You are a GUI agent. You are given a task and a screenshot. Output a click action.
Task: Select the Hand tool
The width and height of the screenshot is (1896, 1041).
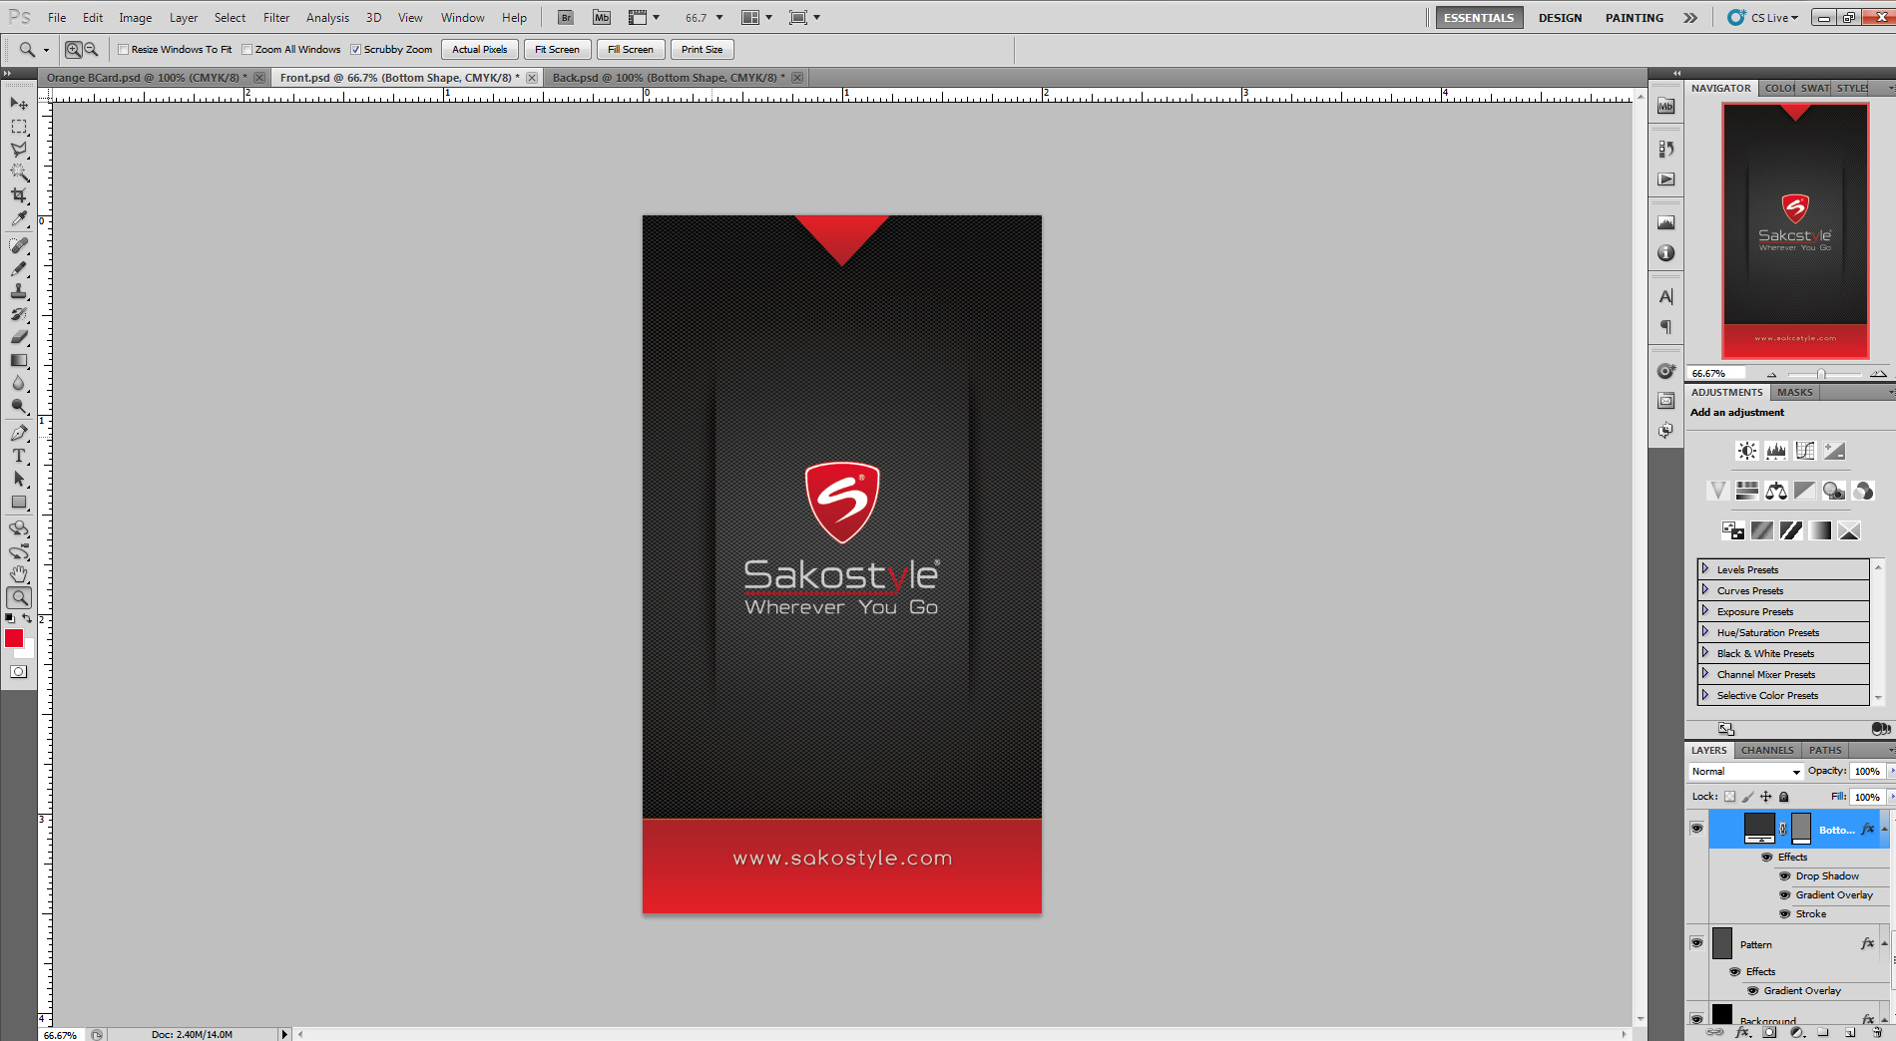(19, 574)
